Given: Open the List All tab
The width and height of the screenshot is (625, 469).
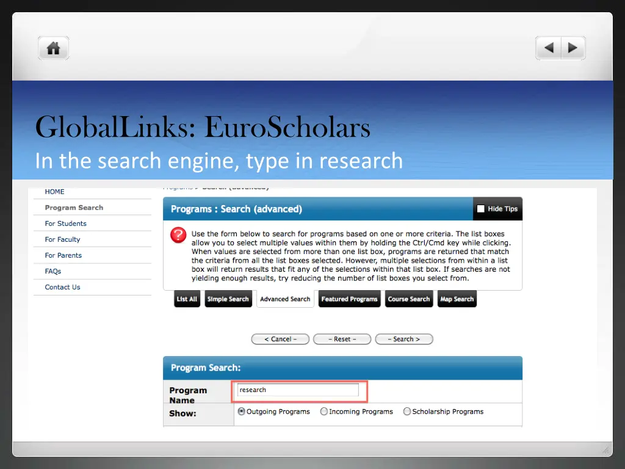Looking at the screenshot, I should coord(187,299).
